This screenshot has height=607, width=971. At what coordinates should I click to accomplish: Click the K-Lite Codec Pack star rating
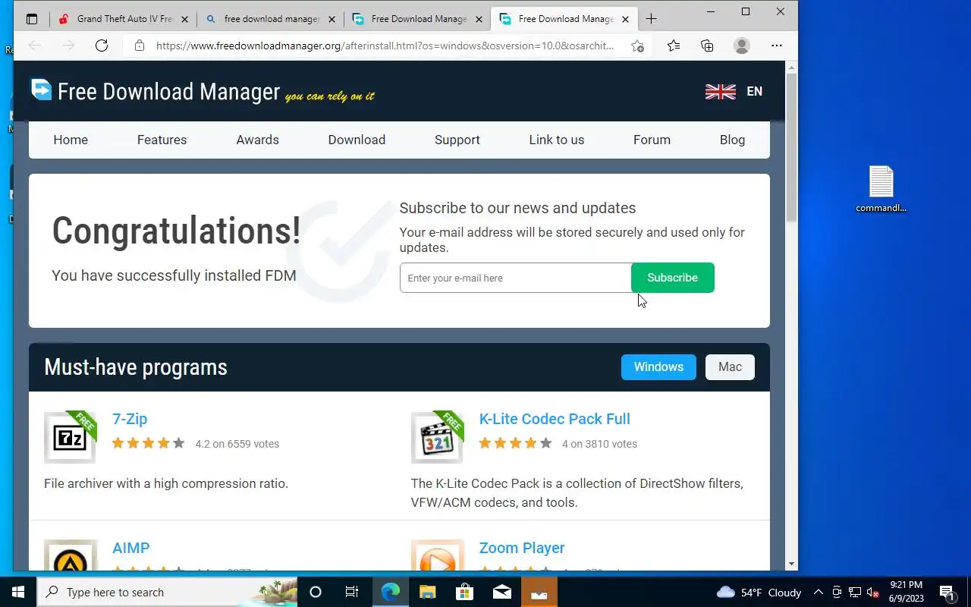coord(515,443)
